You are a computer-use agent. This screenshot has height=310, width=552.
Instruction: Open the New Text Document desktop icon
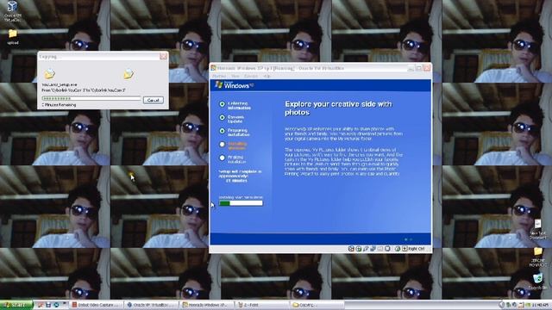tap(538, 230)
